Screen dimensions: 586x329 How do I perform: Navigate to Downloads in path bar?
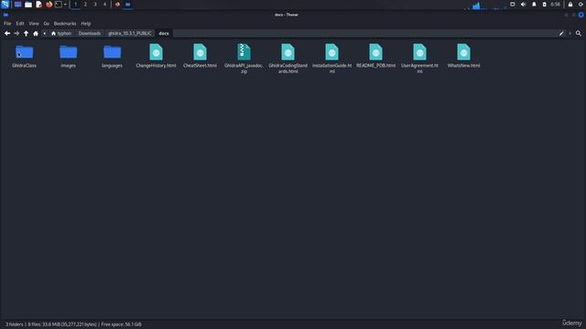click(x=90, y=33)
